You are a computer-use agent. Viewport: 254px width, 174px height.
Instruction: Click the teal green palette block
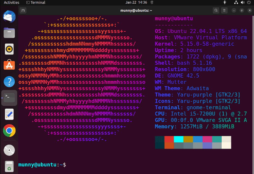coord(217,139)
